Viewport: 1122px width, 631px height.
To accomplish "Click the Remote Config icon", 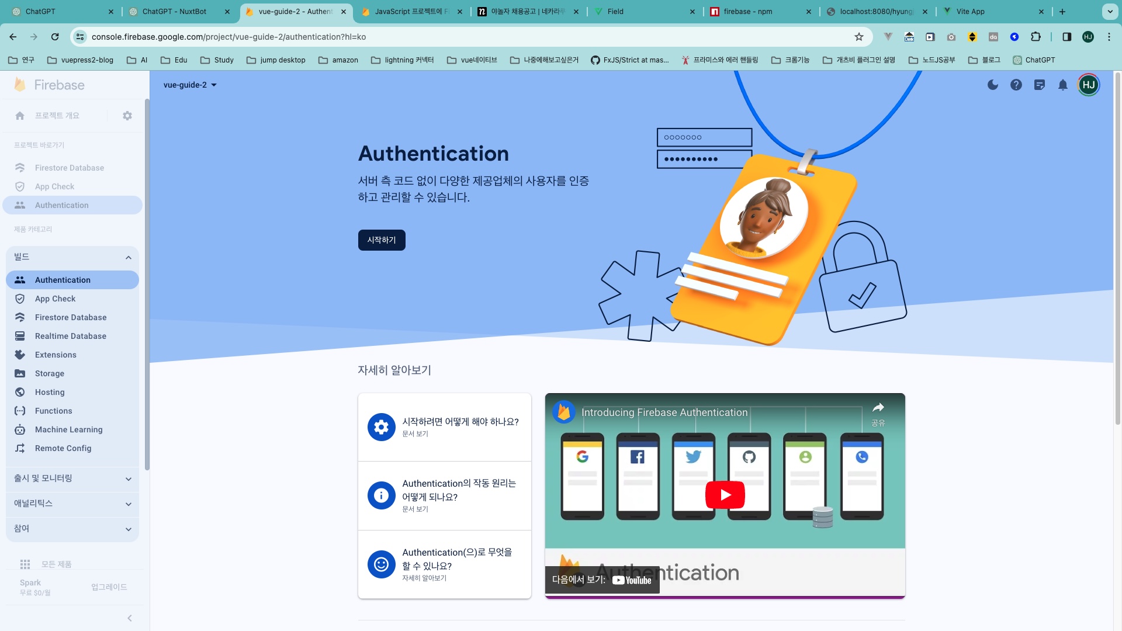I will click(x=20, y=448).
